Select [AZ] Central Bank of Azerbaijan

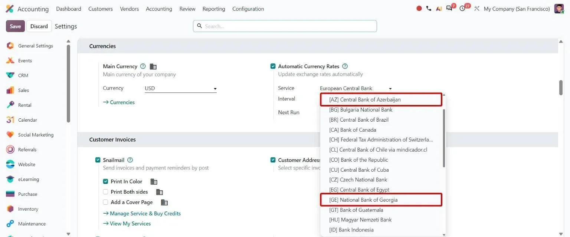381,99
